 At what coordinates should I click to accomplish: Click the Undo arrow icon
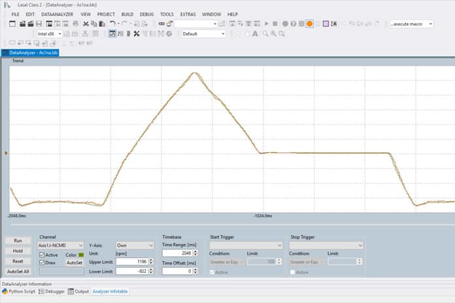point(112,24)
